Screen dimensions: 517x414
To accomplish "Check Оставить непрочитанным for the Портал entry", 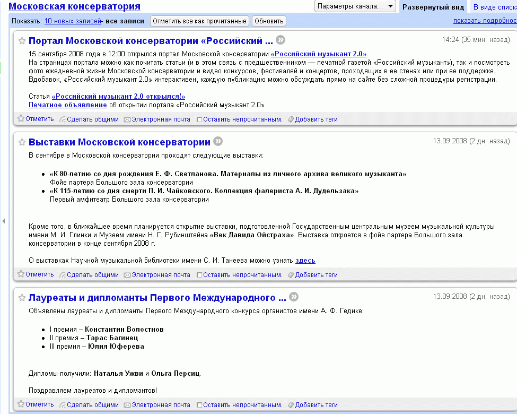I will [199, 120].
